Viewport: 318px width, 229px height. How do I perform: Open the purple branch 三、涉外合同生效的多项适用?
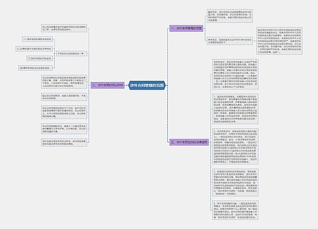coord(190,142)
